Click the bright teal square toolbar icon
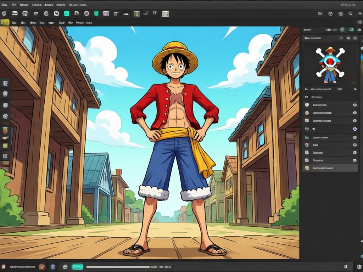The width and height of the screenshot is (363, 272). (x=67, y=14)
